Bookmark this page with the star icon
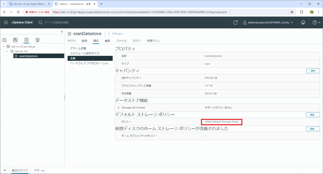 pos(292,12)
